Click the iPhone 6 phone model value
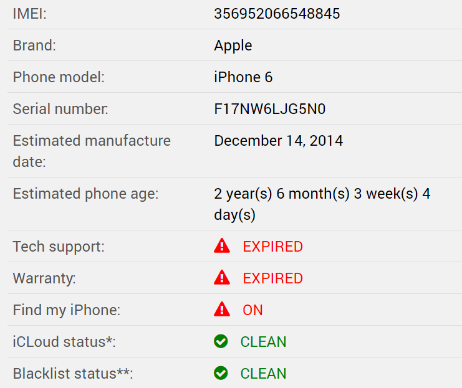 point(243,77)
